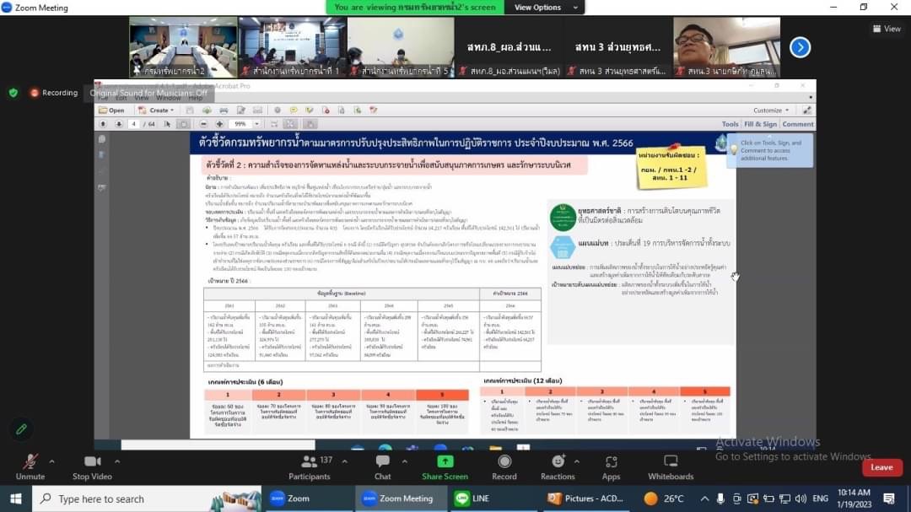911x512 pixels.
Task: Click the Recording indicator
Action: [53, 93]
